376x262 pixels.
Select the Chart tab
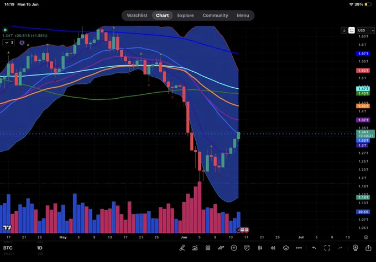[163, 15]
